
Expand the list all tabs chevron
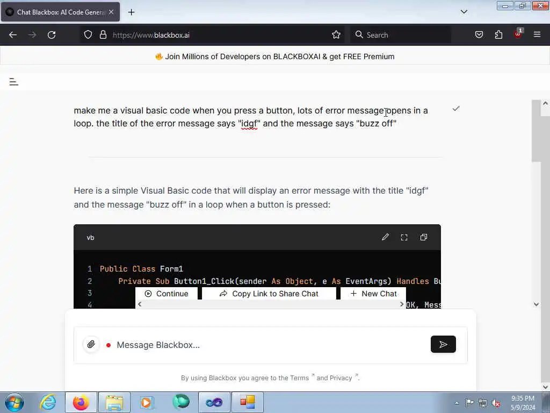pos(464,12)
